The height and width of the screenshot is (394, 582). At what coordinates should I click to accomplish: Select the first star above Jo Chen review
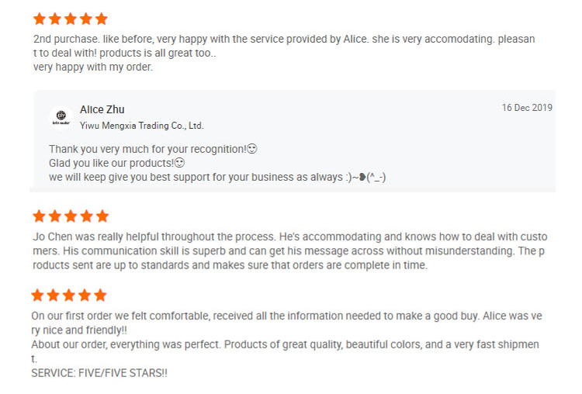point(39,216)
